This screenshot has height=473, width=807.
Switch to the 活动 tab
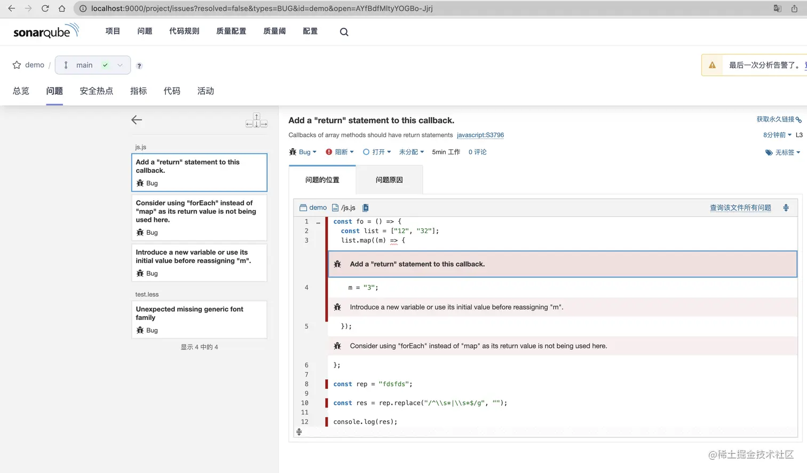coord(205,91)
